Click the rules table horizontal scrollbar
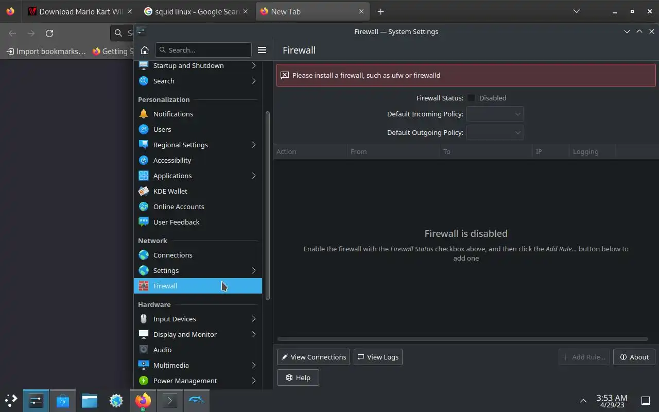Viewport: 659px width, 412px height. point(462,339)
